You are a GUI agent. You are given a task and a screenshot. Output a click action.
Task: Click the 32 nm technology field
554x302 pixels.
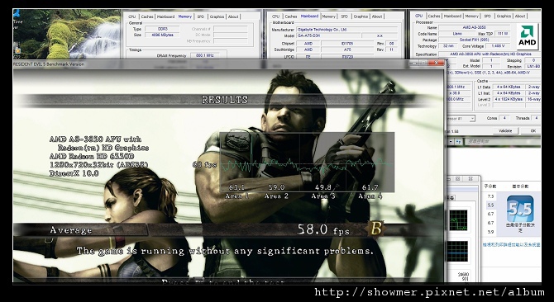point(448,46)
